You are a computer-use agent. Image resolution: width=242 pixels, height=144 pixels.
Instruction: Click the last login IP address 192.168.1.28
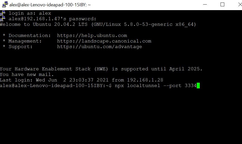tap(145, 80)
